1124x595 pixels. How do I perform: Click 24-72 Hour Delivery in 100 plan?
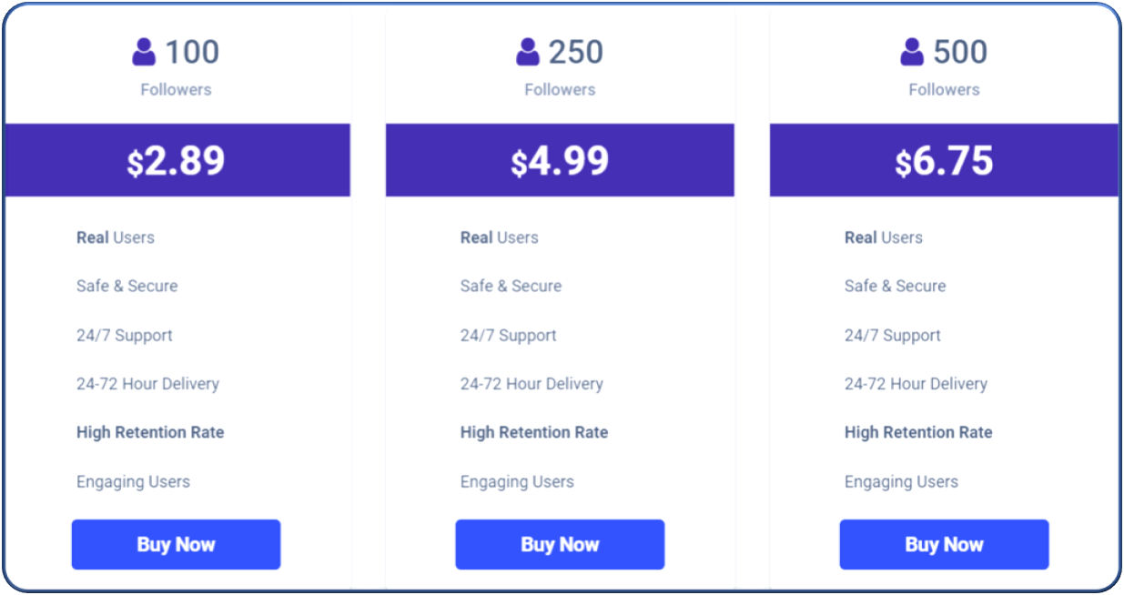[147, 384]
